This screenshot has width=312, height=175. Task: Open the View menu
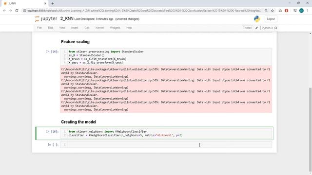click(62, 28)
